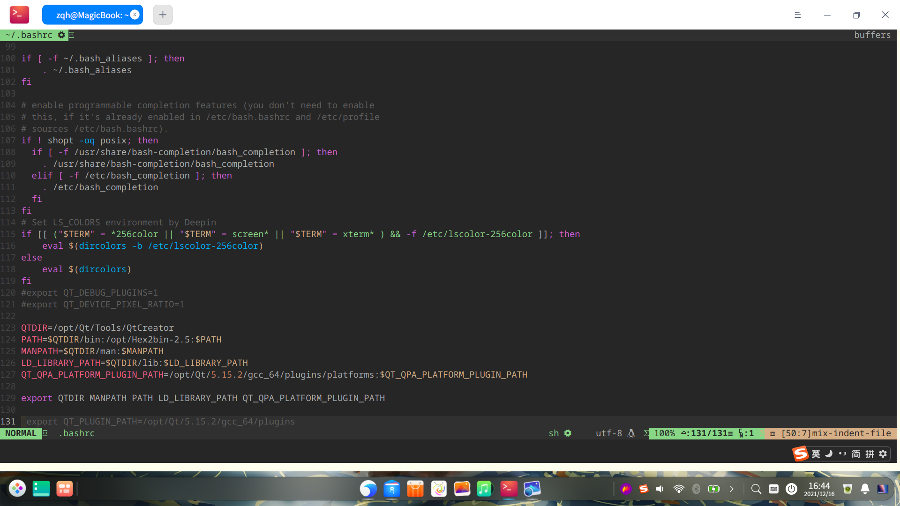Open the dock search magnifier

tap(756, 489)
